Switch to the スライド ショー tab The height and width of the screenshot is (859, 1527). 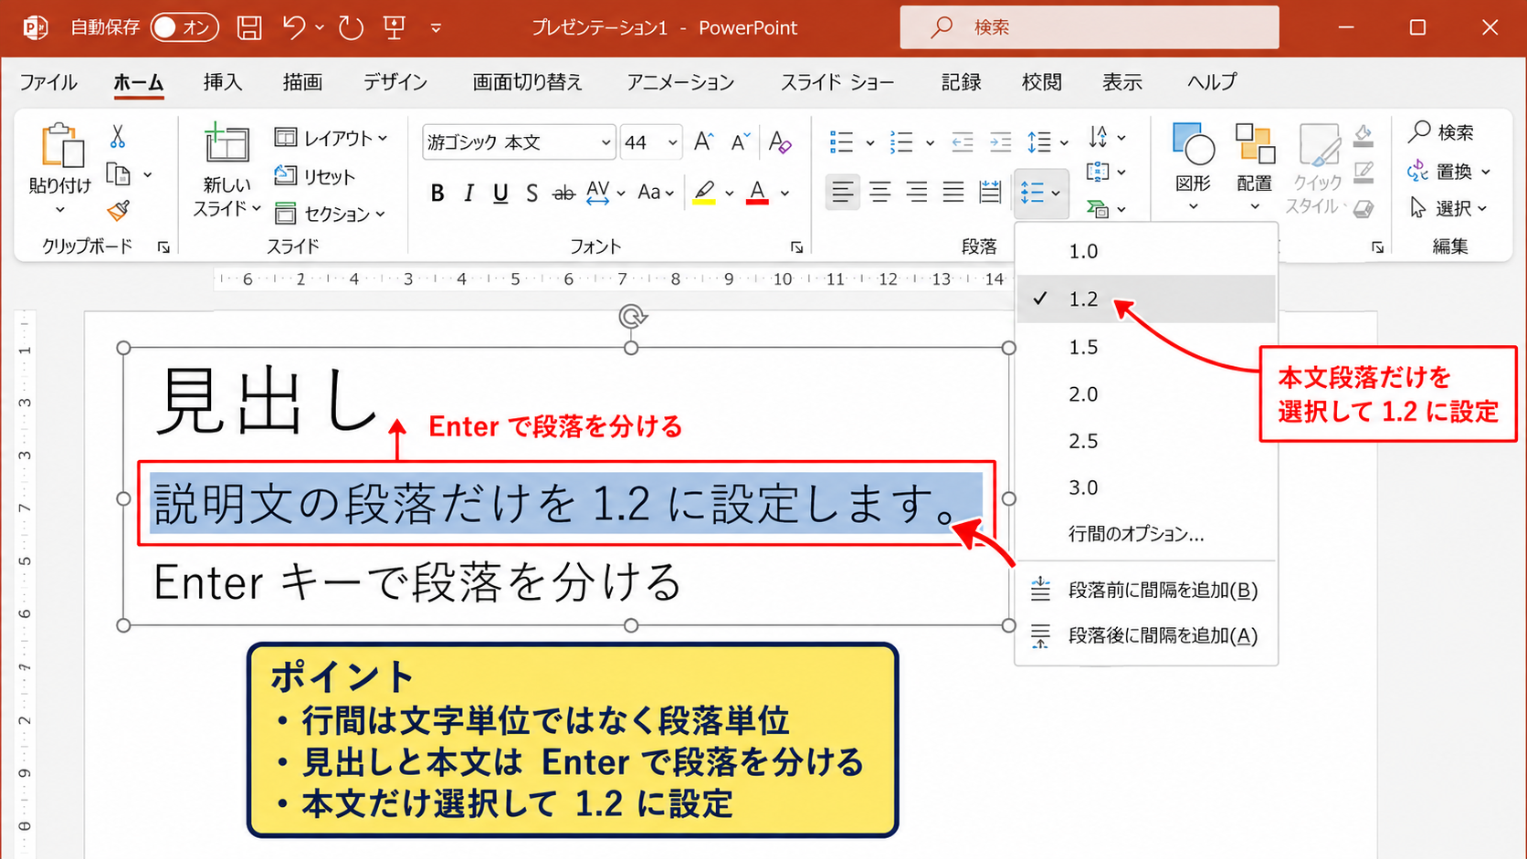(x=837, y=82)
